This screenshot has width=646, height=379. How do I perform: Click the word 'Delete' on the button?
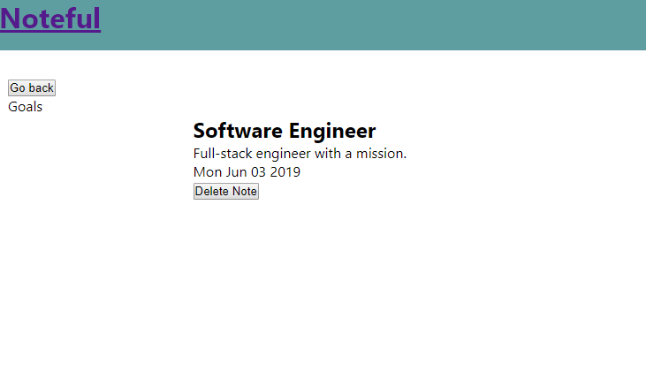click(x=212, y=192)
